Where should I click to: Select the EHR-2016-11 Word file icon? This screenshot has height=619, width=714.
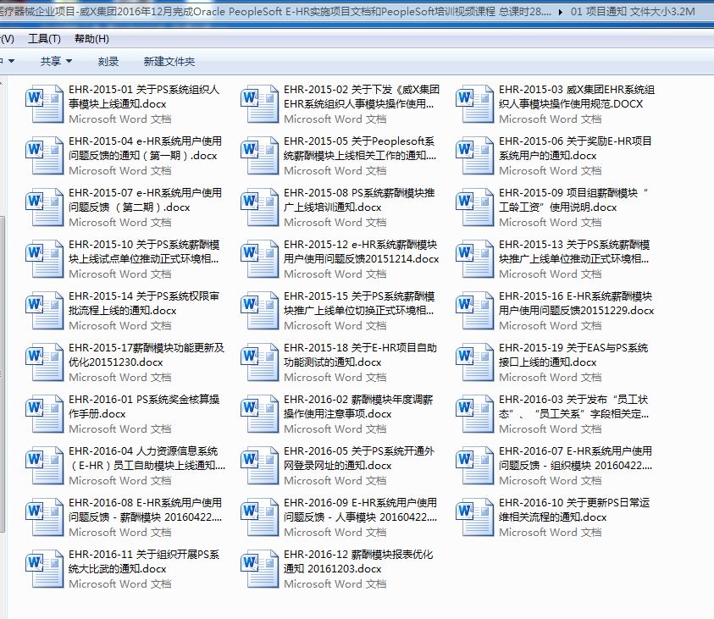point(44,569)
